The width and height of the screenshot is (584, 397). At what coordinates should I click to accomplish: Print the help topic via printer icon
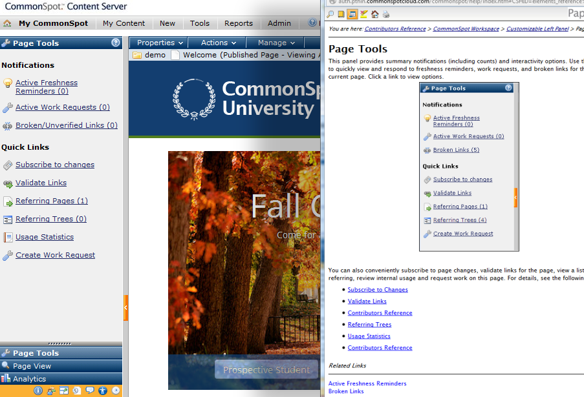tap(386, 14)
